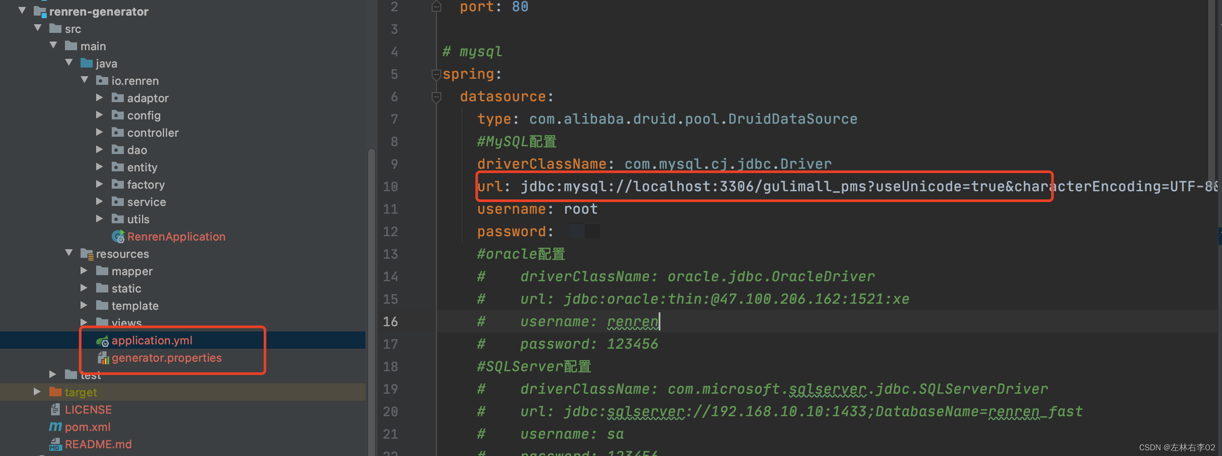The image size is (1222, 456).
Task: Expand the service package arrow
Action: (x=100, y=201)
